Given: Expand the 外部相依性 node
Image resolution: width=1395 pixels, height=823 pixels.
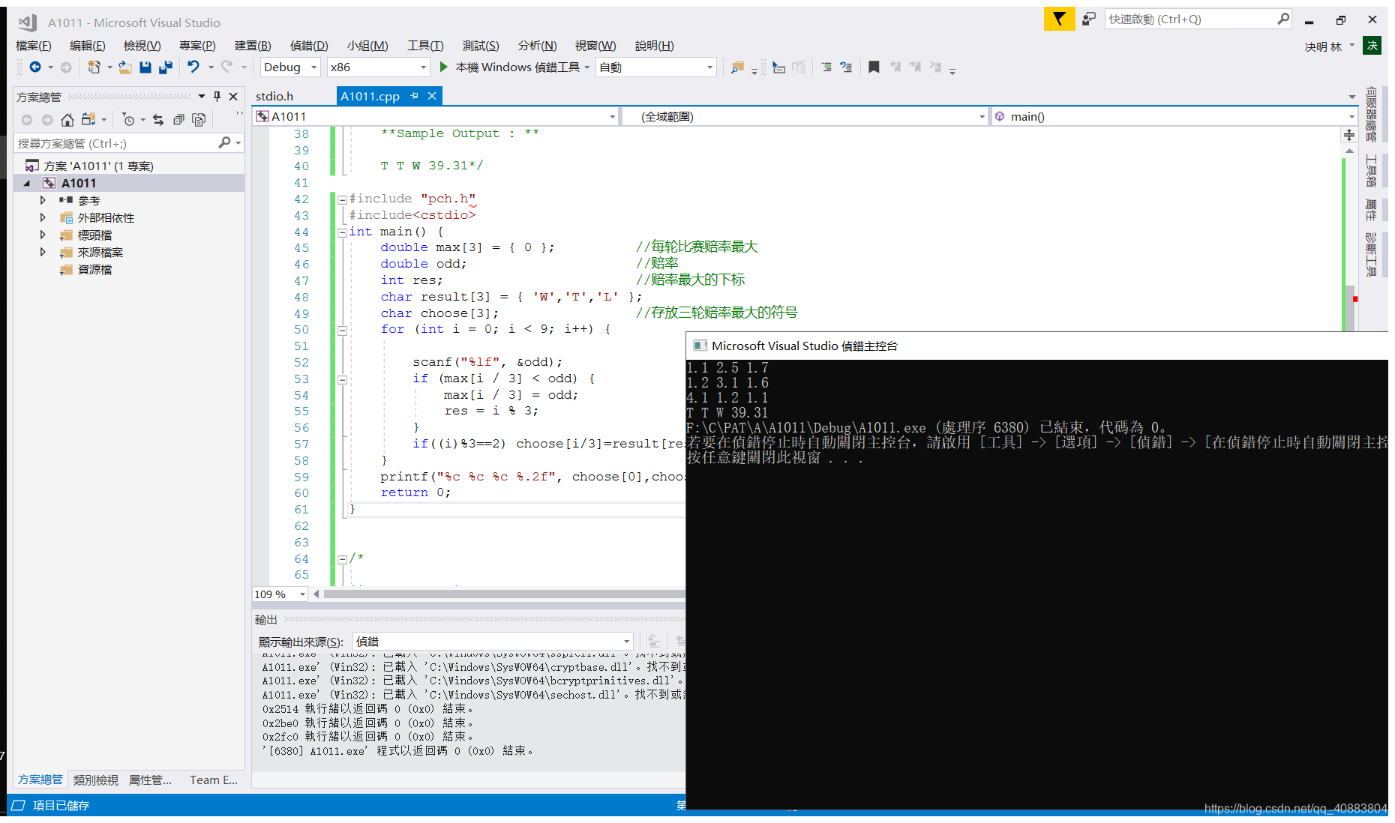Looking at the screenshot, I should tap(43, 218).
